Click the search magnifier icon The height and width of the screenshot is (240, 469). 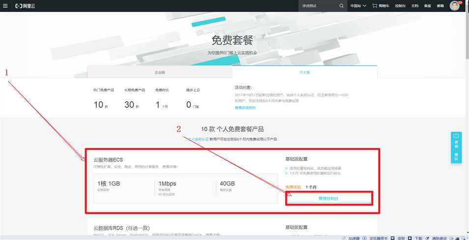click(x=341, y=6)
